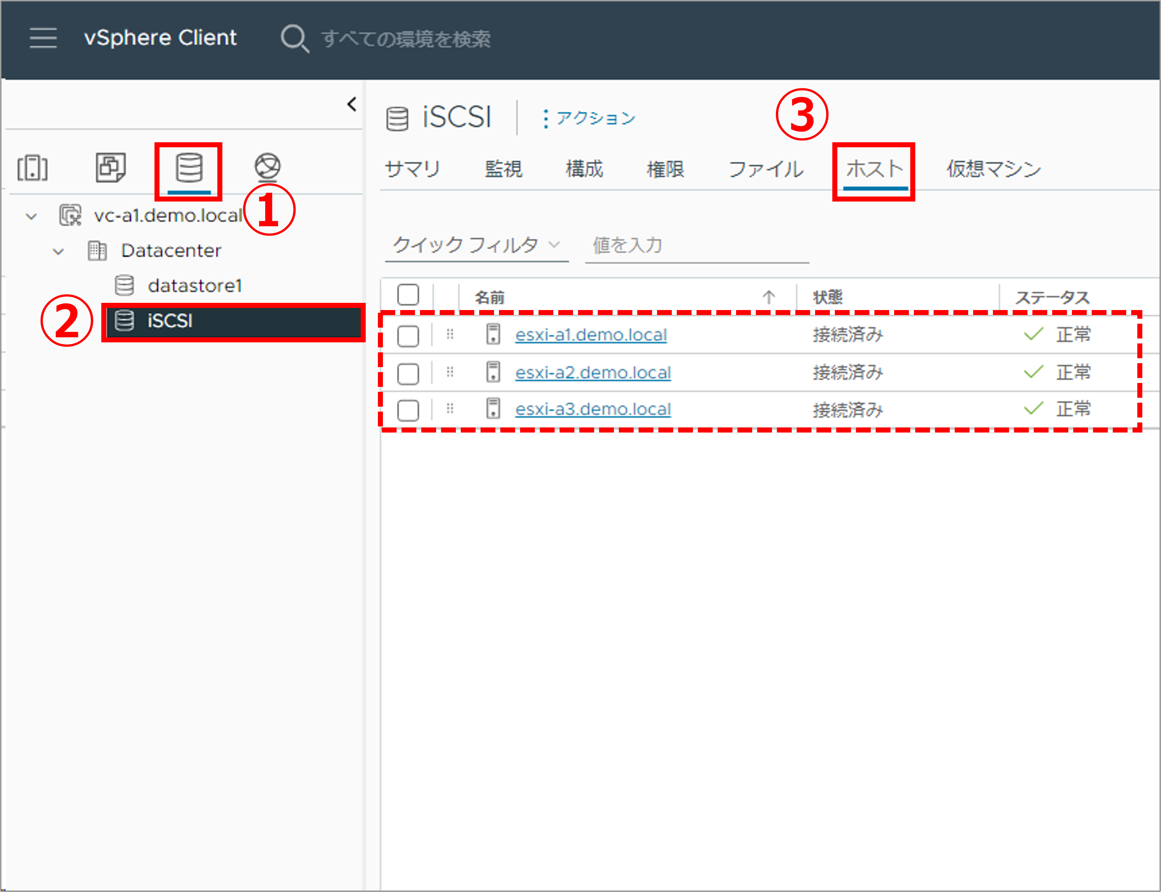Collapse the navigator side panel
The image size is (1161, 892).
[351, 104]
